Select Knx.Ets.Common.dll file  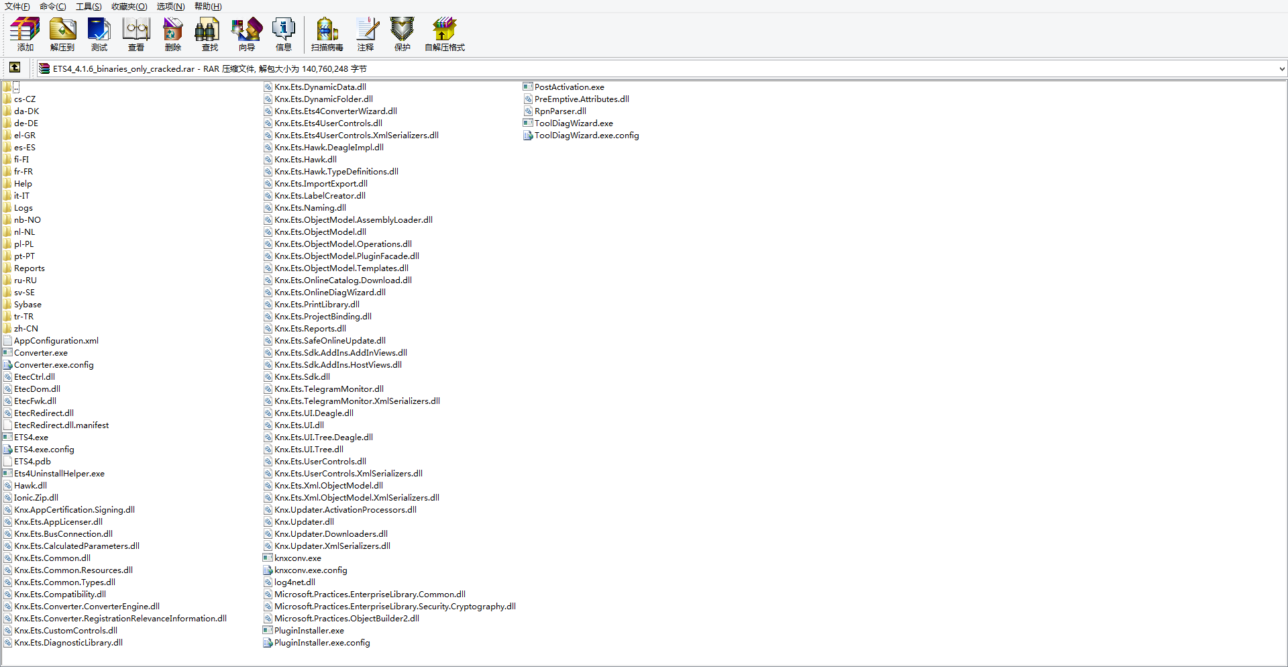coord(47,558)
